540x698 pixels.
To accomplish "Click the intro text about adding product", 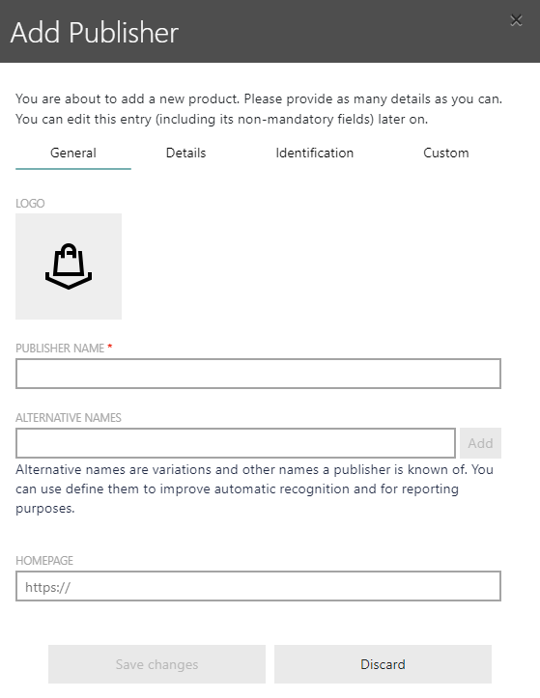I will click(x=259, y=109).
